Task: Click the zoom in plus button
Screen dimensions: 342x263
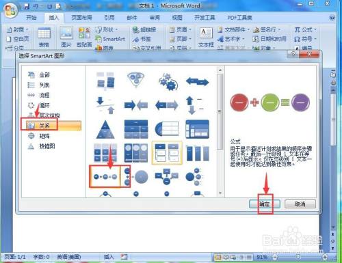Action: click(325, 257)
